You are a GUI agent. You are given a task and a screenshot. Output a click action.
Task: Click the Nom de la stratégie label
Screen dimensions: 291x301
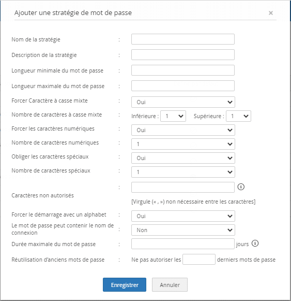point(36,39)
